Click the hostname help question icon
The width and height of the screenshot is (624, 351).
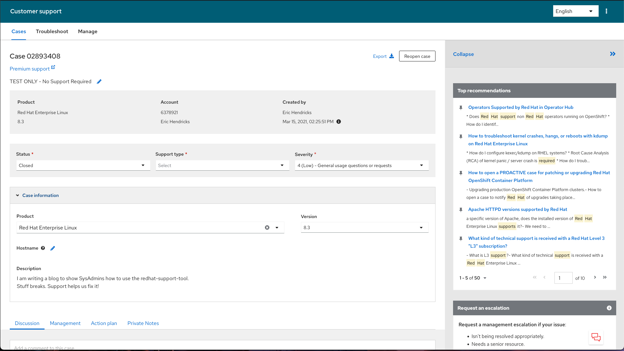coord(43,248)
